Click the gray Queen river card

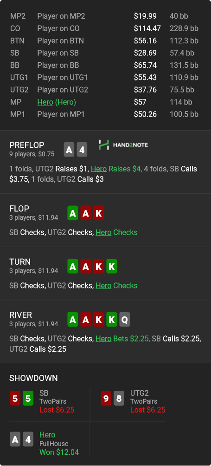click(125, 320)
